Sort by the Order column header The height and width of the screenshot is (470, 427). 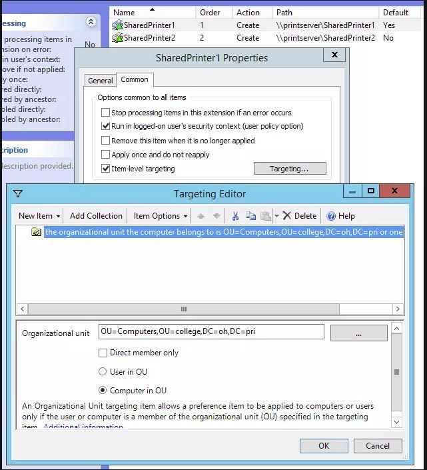[x=214, y=13]
